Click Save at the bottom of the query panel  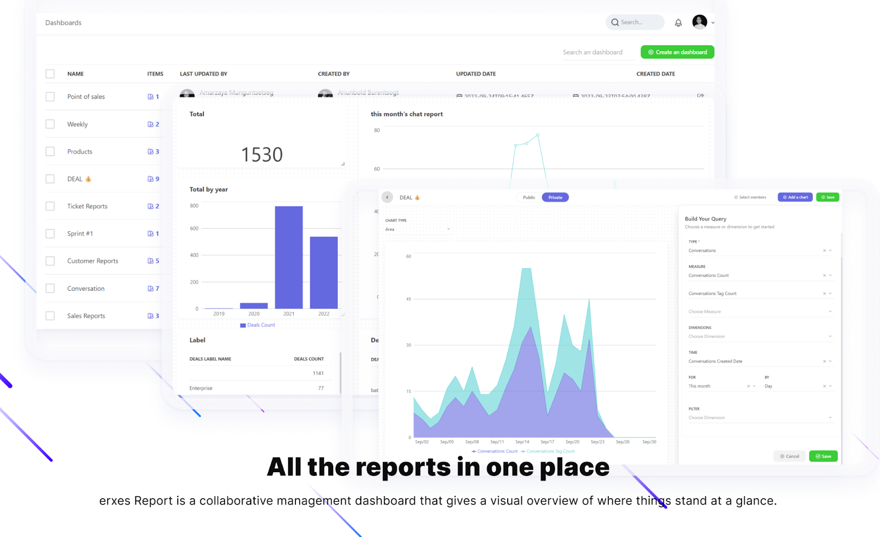(x=823, y=456)
